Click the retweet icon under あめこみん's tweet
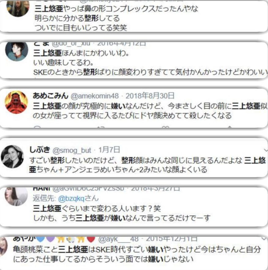The image size is (268, 270). click(101, 127)
